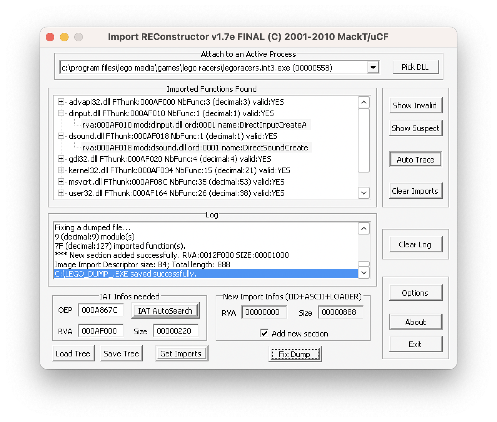Start Auto Trace
Screen dimensions: 497x422
point(416,159)
